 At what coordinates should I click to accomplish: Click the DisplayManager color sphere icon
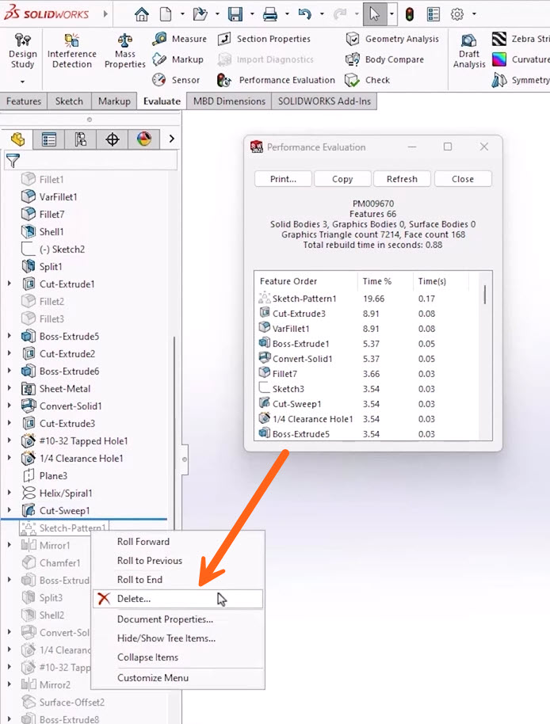[x=143, y=139]
